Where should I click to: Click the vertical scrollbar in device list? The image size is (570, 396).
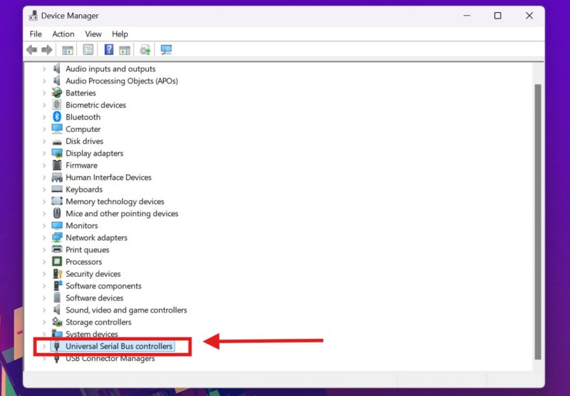click(x=538, y=214)
